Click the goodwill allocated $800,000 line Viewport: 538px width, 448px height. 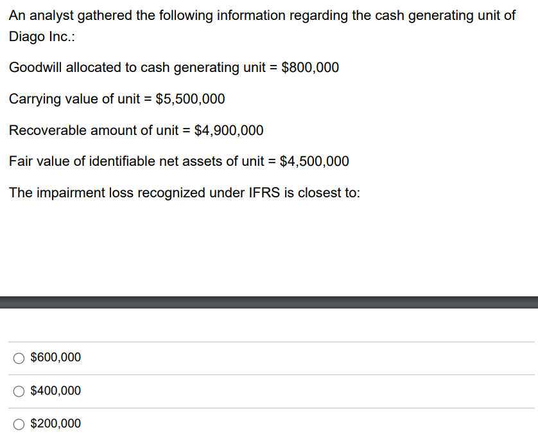click(173, 67)
